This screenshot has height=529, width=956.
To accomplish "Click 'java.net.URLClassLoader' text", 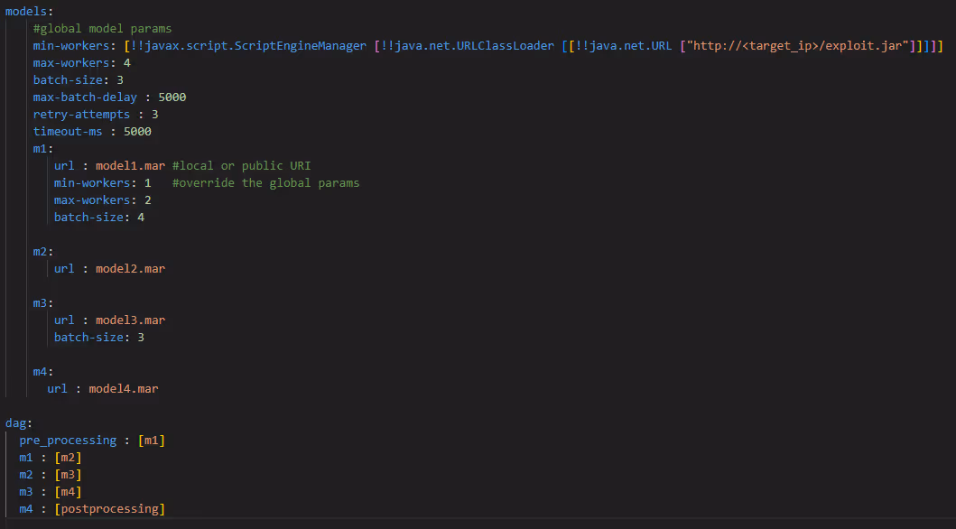I will tap(474, 46).
